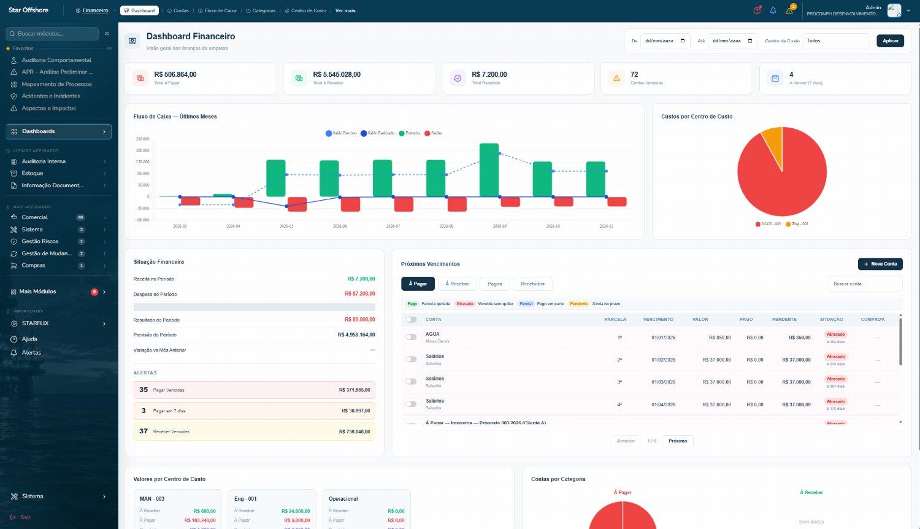
Task: Click the 'De' start date input field
Action: pyautogui.click(x=665, y=41)
